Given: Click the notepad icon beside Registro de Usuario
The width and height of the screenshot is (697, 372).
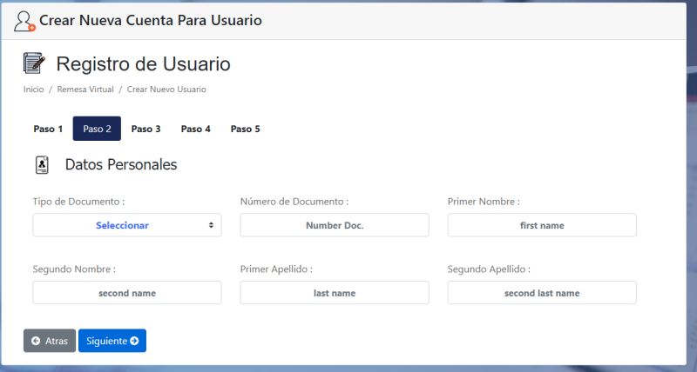Looking at the screenshot, I should coord(34,63).
